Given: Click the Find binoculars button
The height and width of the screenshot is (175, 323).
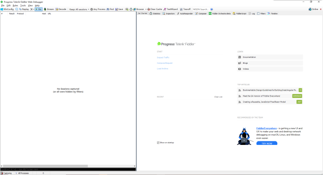Looking at the screenshot, I should pos(110,9).
